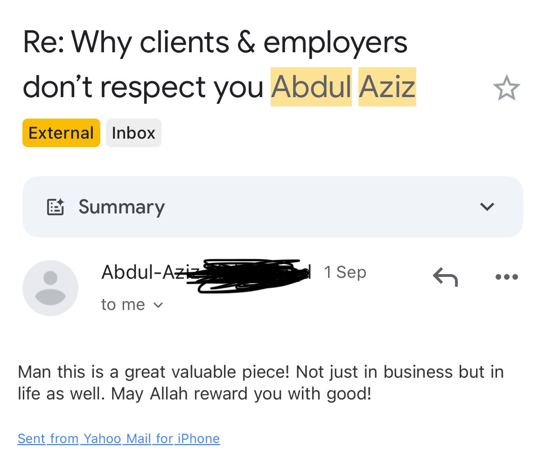This screenshot has height=473, width=546.
Task: Tap the Summary sparkle note icon
Action: click(56, 207)
